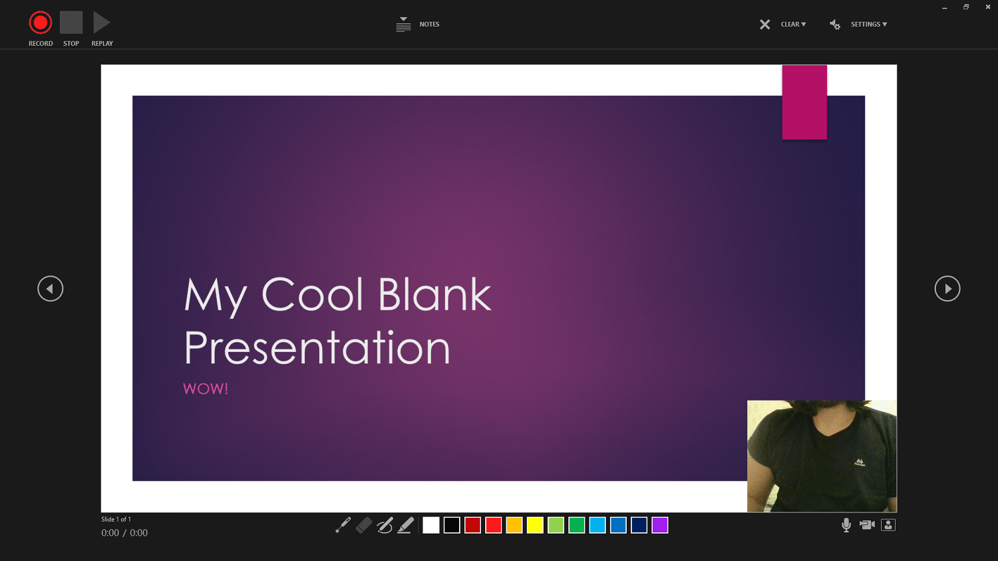Advance to the next slide
This screenshot has height=561, width=998.
[x=947, y=288]
